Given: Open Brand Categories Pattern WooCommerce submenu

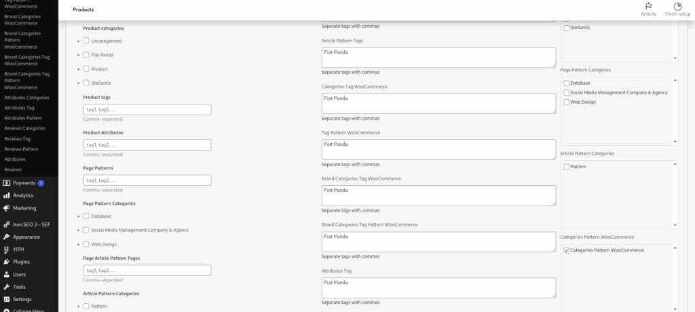Looking at the screenshot, I should click(22, 40).
